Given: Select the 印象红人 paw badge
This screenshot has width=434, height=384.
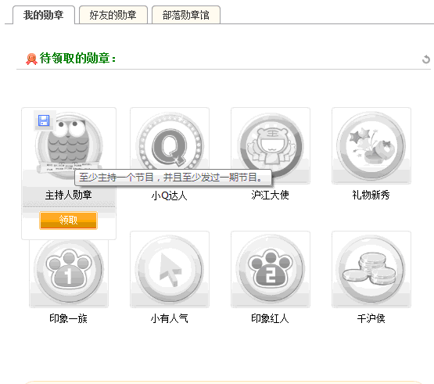Looking at the screenshot, I should 271,269.
